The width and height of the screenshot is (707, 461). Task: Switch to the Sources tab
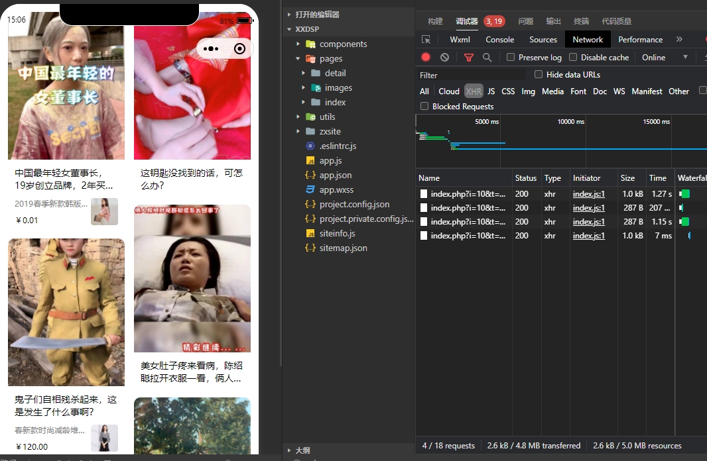[x=543, y=40]
